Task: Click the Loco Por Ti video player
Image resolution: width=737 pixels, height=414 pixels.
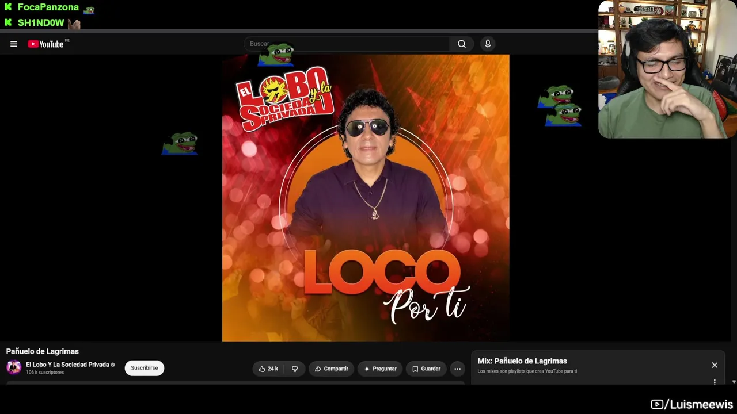Action: (x=366, y=198)
